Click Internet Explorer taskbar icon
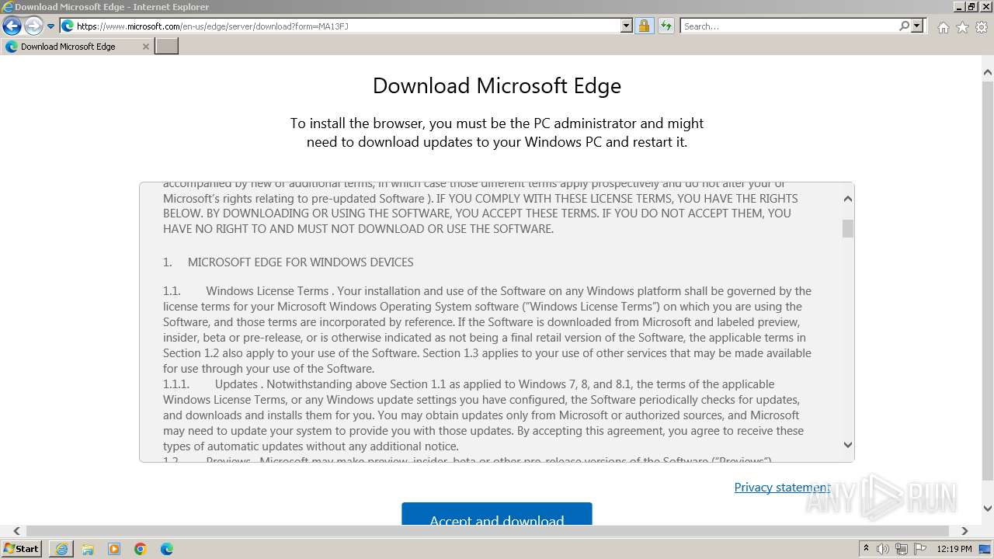This screenshot has width=994, height=559. click(x=61, y=549)
